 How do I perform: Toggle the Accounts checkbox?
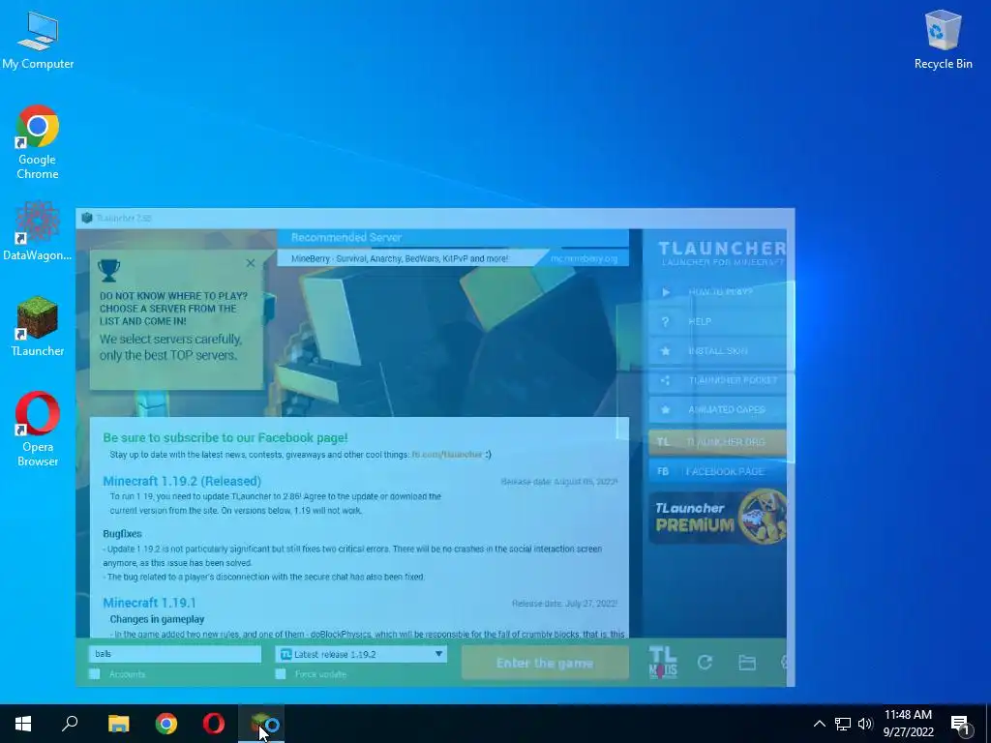[x=94, y=674]
